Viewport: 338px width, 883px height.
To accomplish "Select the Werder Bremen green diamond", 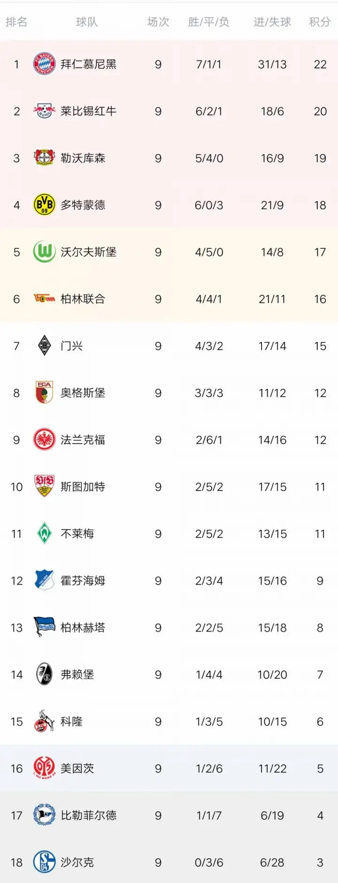I will pos(44,533).
